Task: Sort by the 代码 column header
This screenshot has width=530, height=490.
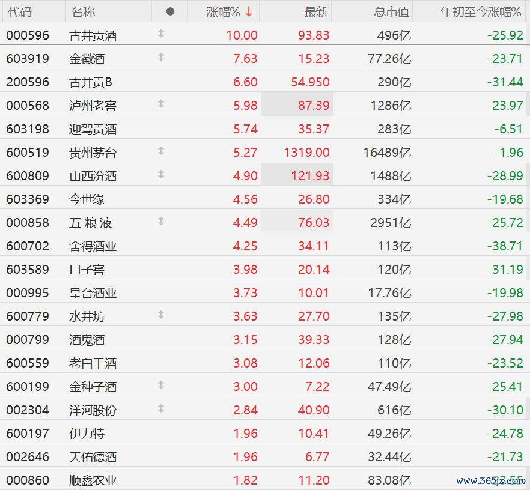Action: [x=20, y=12]
